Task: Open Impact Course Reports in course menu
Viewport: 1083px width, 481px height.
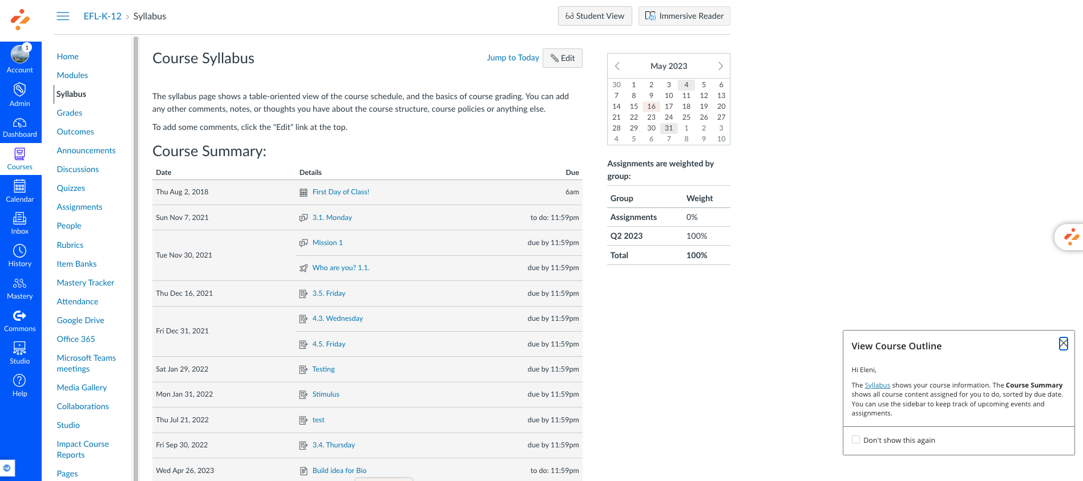Action: pos(83,449)
